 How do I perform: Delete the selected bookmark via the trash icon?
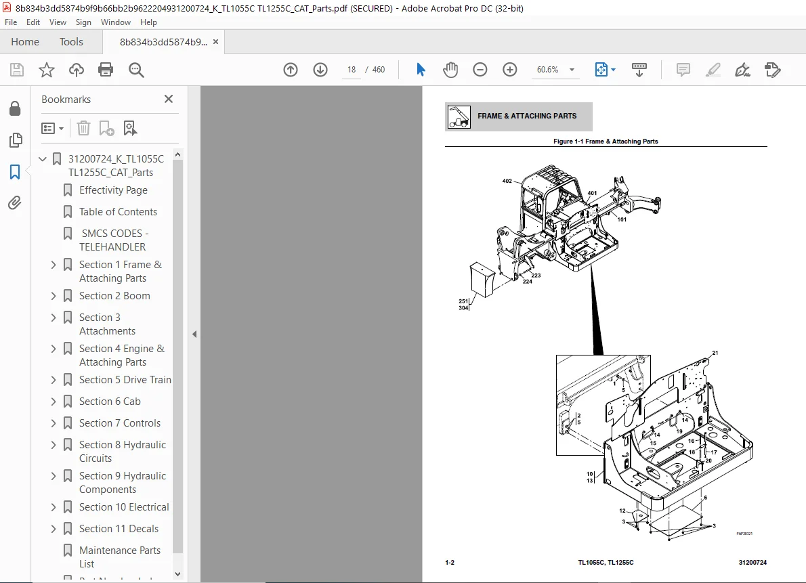[x=83, y=128]
